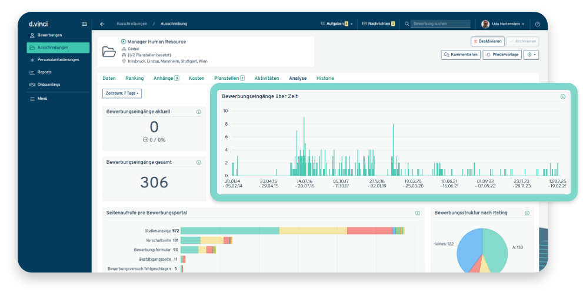The image size is (583, 296).
Task: Click the back arrow in top bar
Action: (102, 24)
